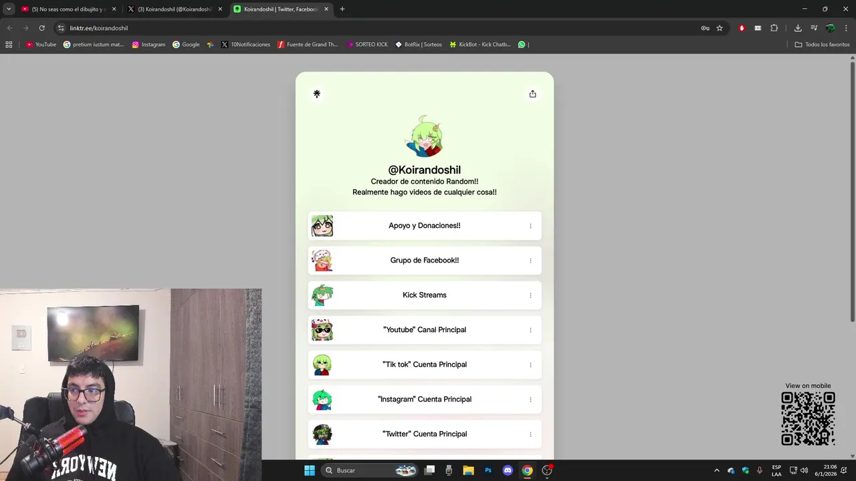856x481 pixels.
Task: Open the "Youtube" Canal Principal link
Action: 425,330
